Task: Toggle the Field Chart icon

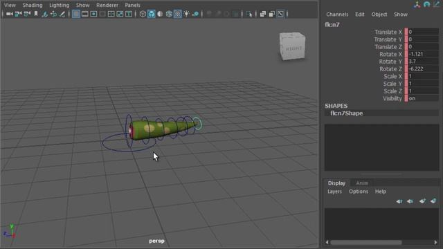Action: tap(111, 14)
